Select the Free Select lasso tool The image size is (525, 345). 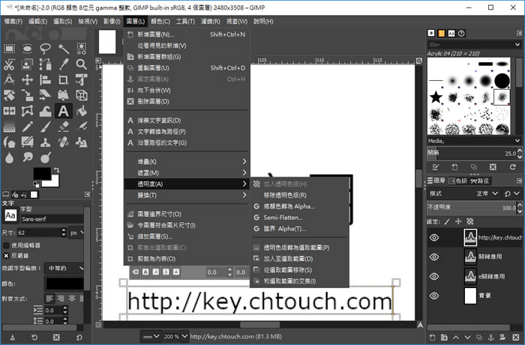[x=45, y=49]
